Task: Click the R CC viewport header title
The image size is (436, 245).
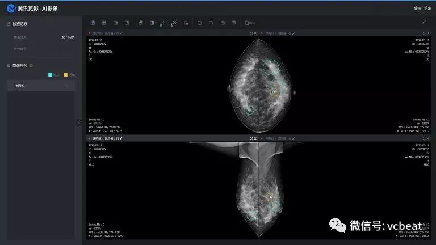Action: pyautogui.click(x=106, y=33)
